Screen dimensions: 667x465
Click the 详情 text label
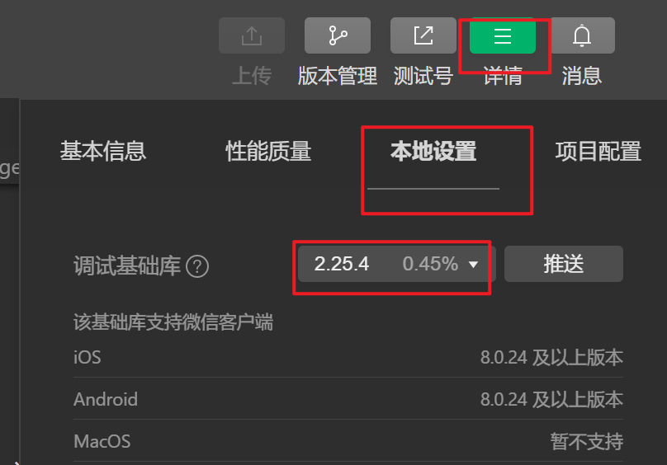coord(503,76)
